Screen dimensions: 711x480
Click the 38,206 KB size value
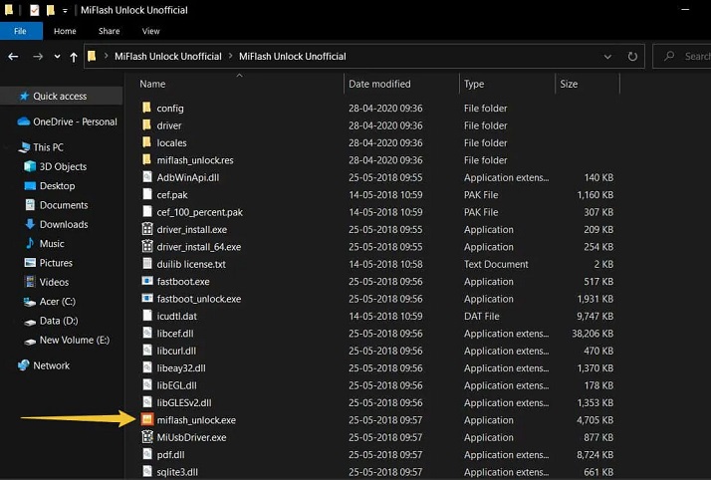[x=592, y=334]
